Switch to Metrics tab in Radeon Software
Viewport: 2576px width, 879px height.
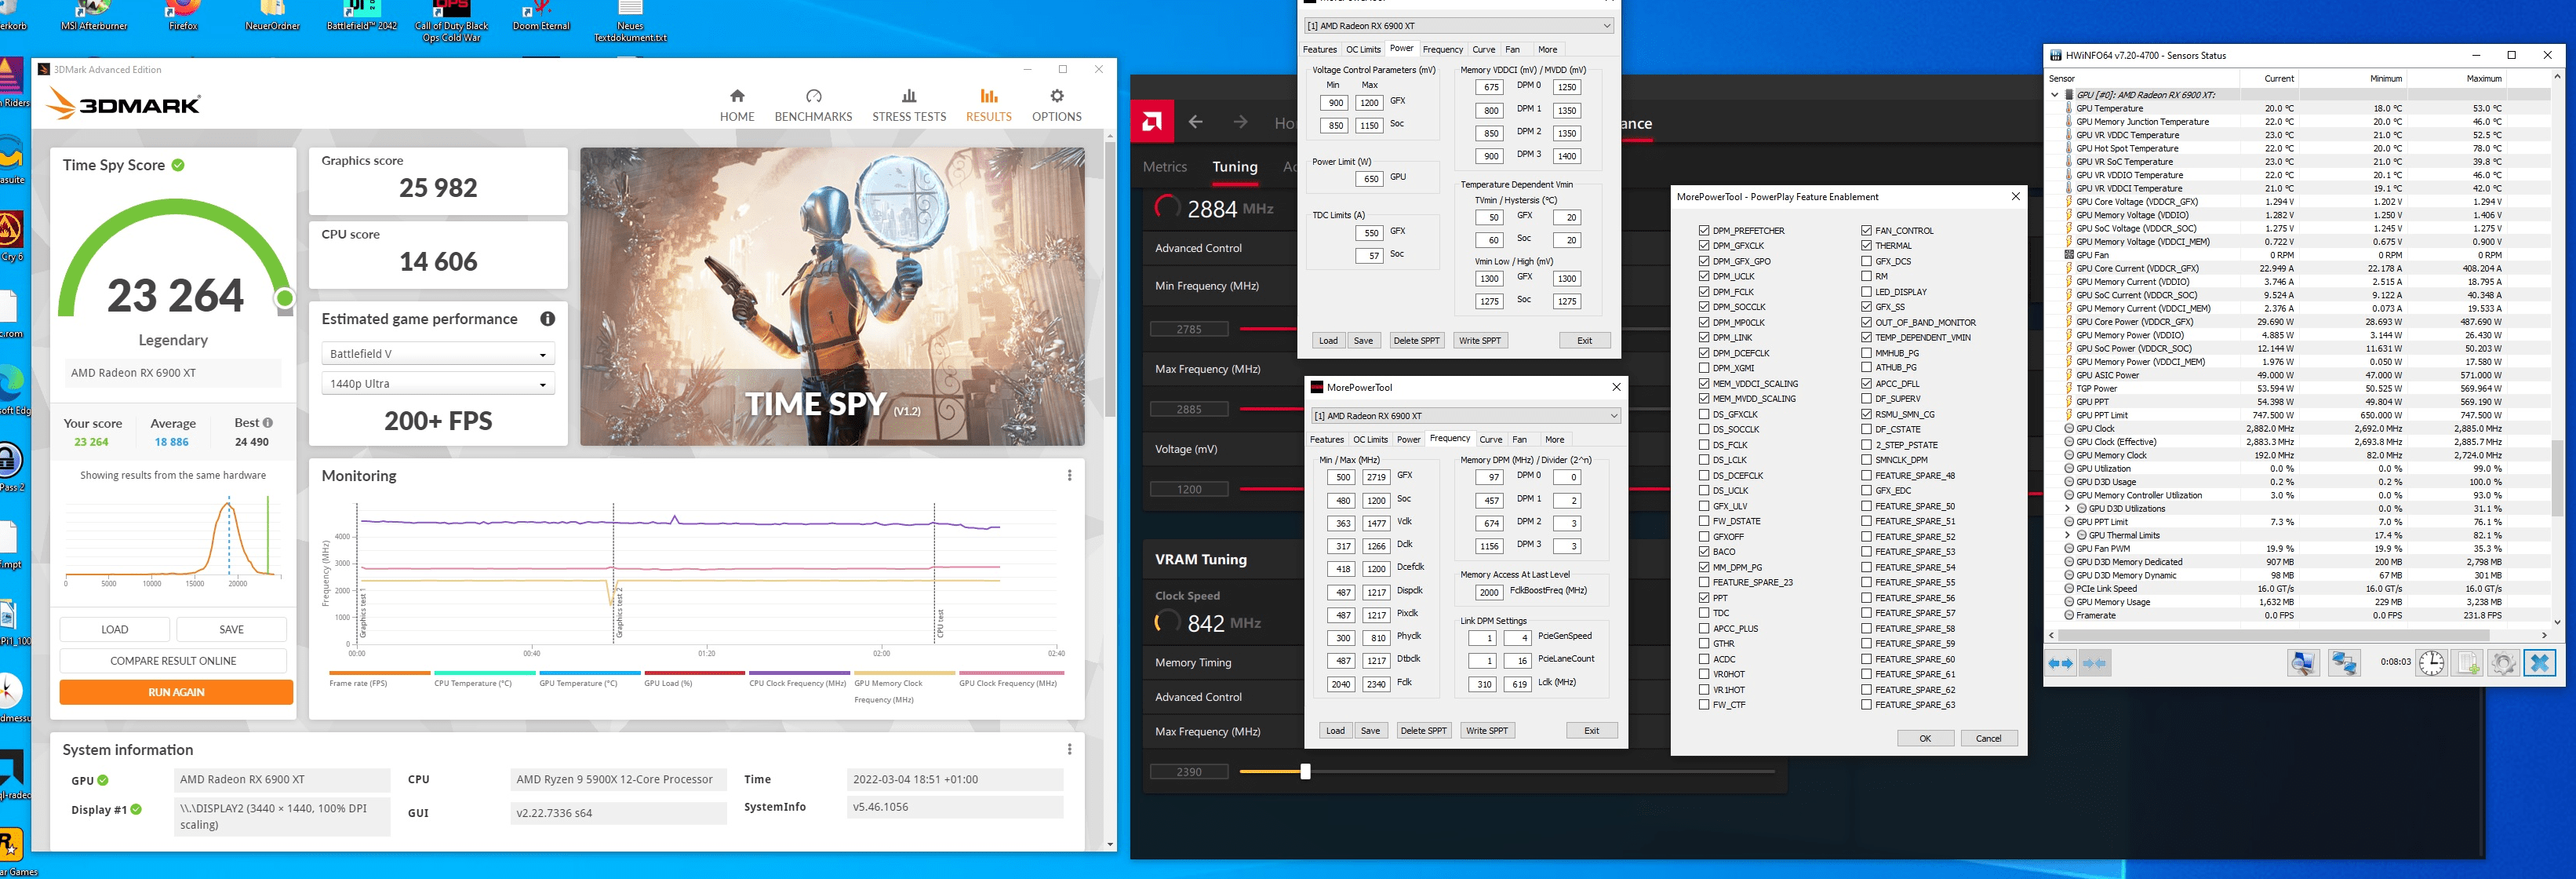[1165, 167]
